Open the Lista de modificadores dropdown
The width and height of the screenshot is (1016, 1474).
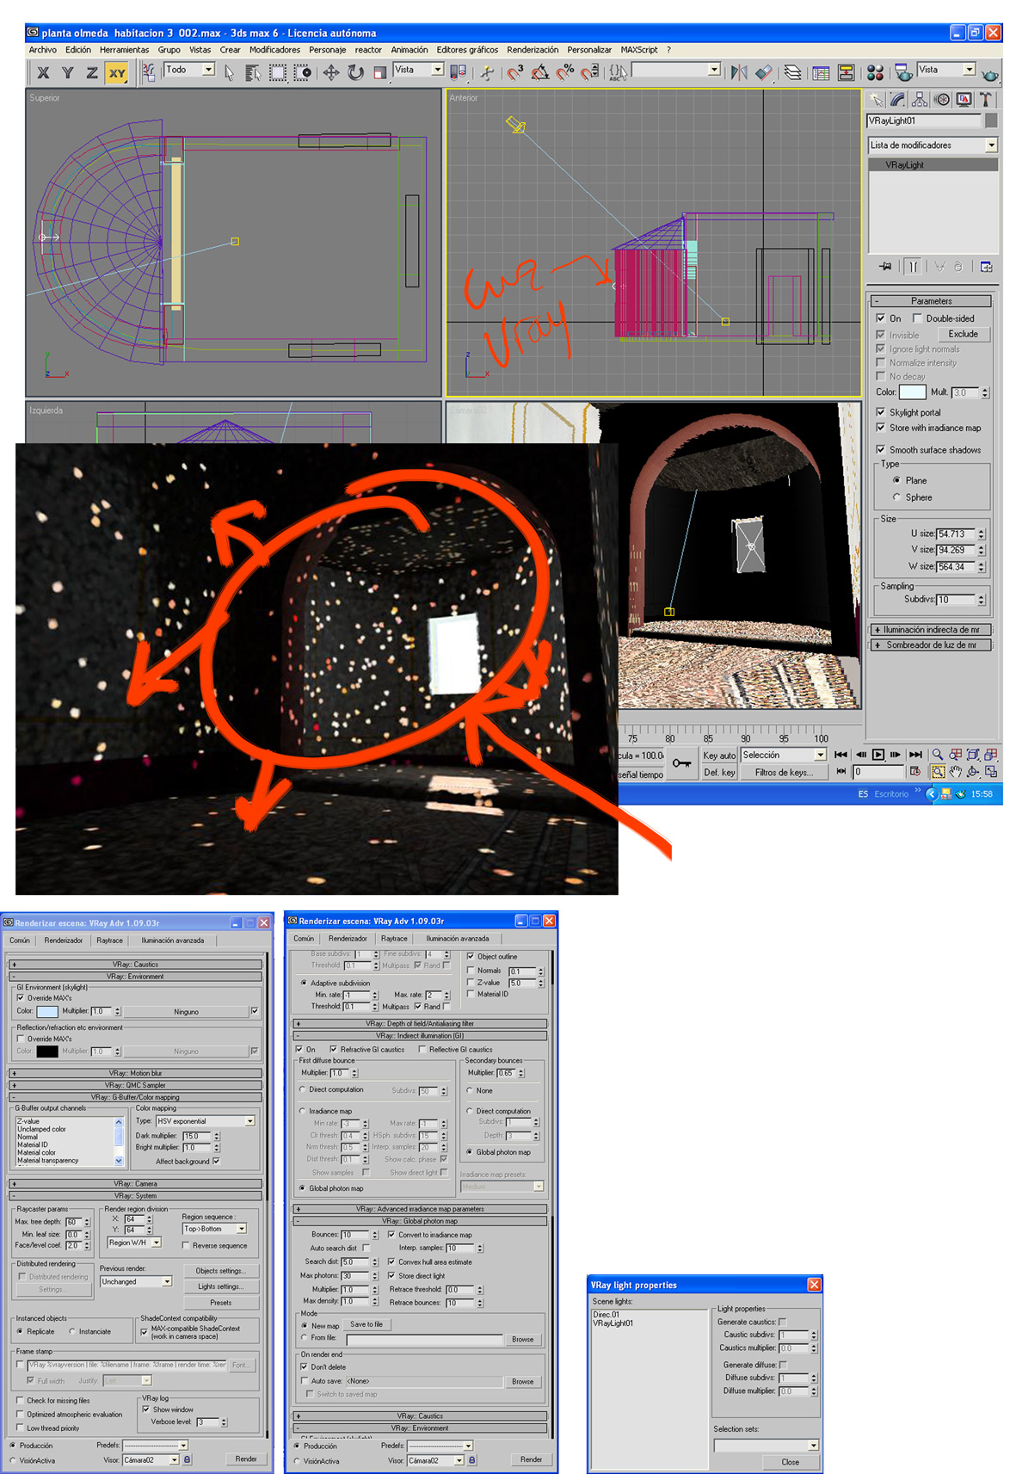coord(933,145)
